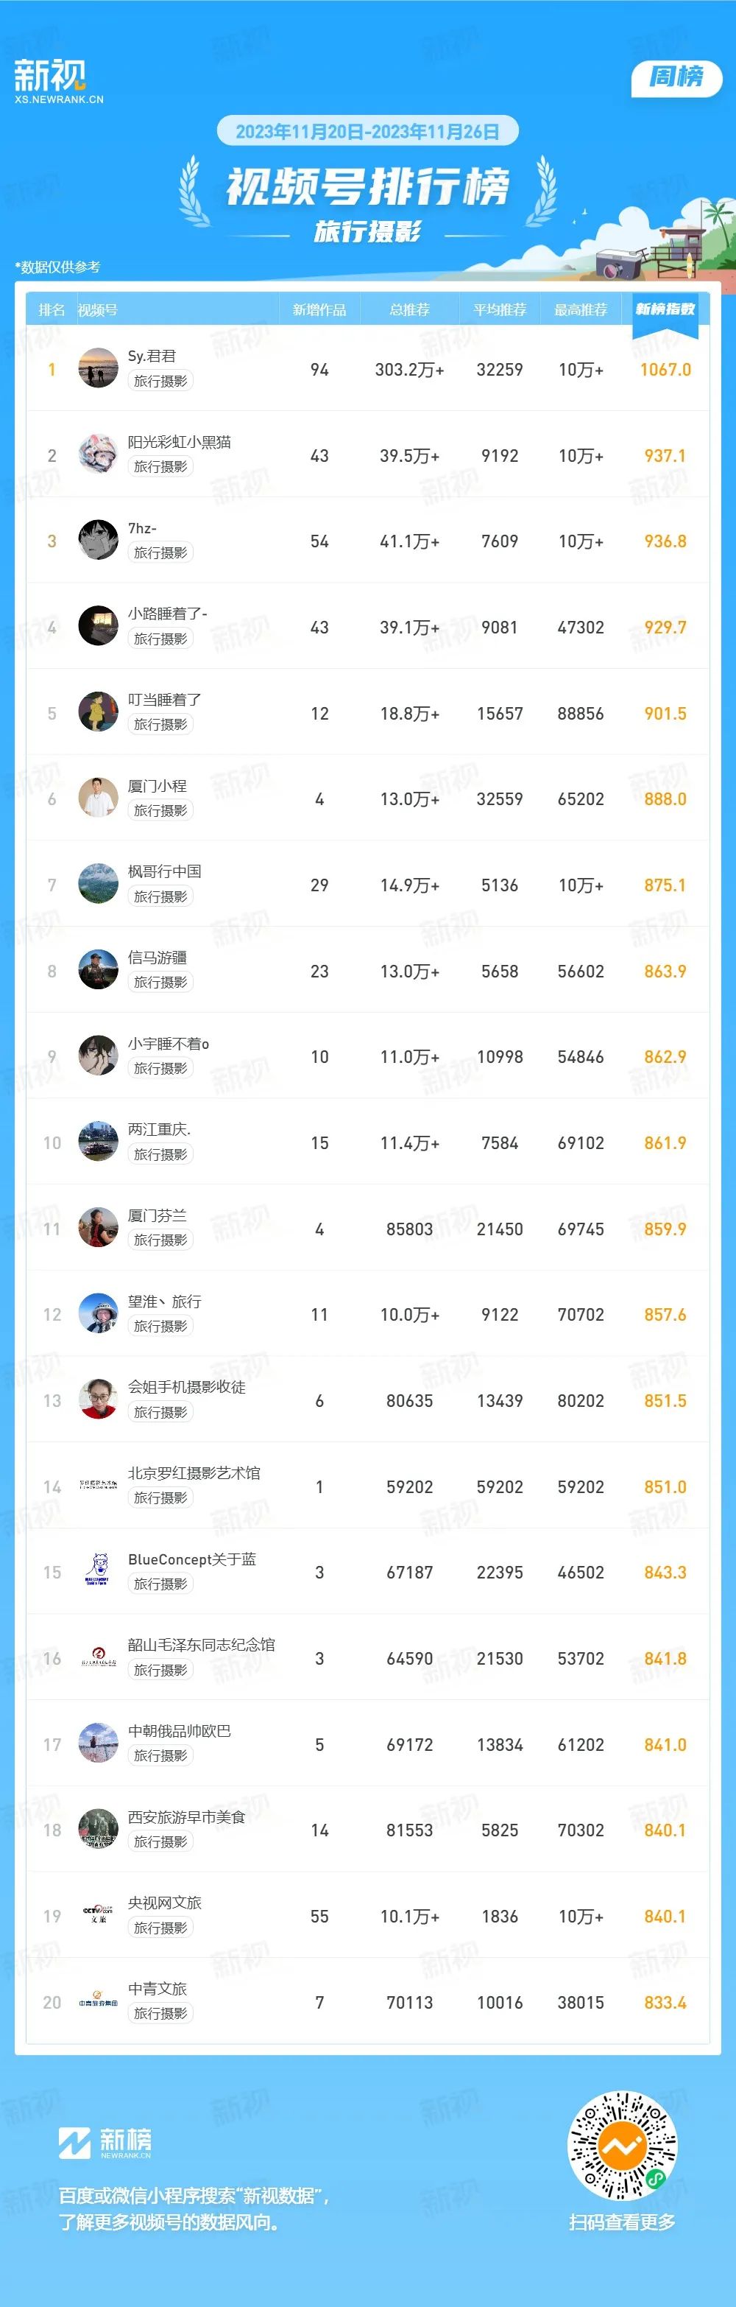Click 中青文旅 logo icon
This screenshot has height=2307, width=736.
99,2001
